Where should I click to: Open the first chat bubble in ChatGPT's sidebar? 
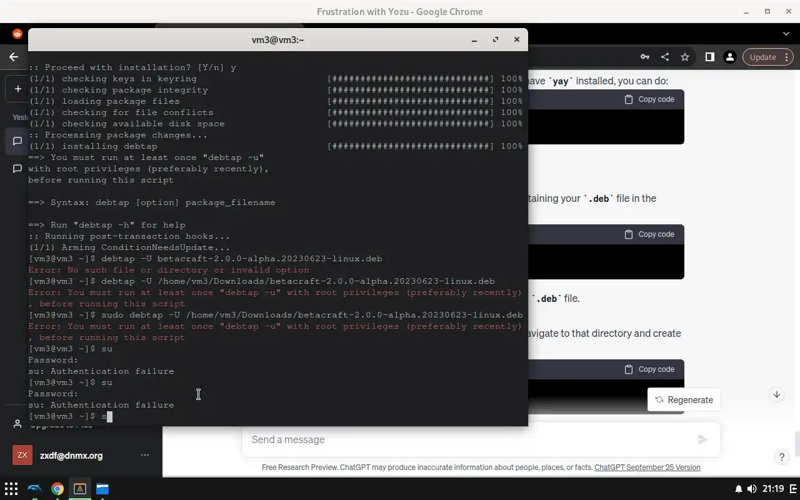(x=17, y=141)
